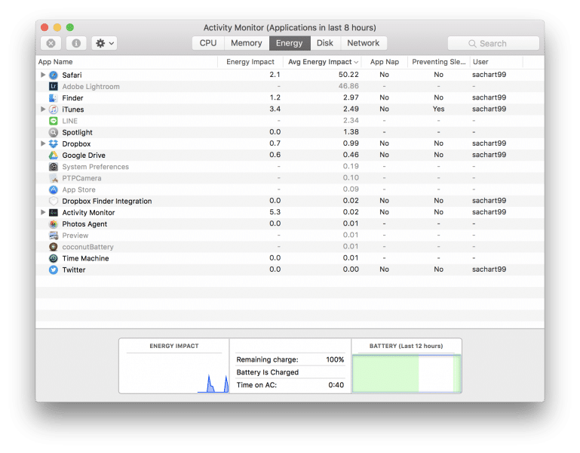Sort by Energy Impact column header

pyautogui.click(x=250, y=62)
